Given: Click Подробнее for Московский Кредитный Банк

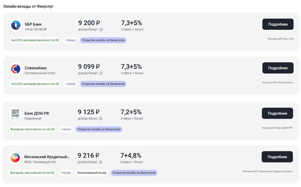Looking at the screenshot, I should click(277, 157).
